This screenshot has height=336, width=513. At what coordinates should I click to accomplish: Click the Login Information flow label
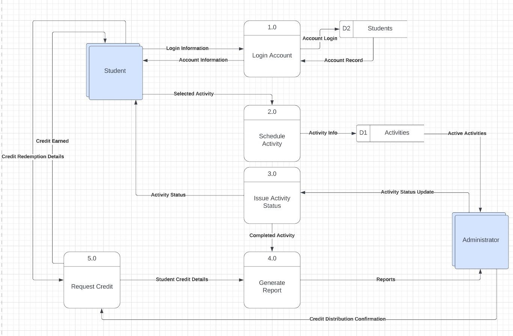coord(188,48)
